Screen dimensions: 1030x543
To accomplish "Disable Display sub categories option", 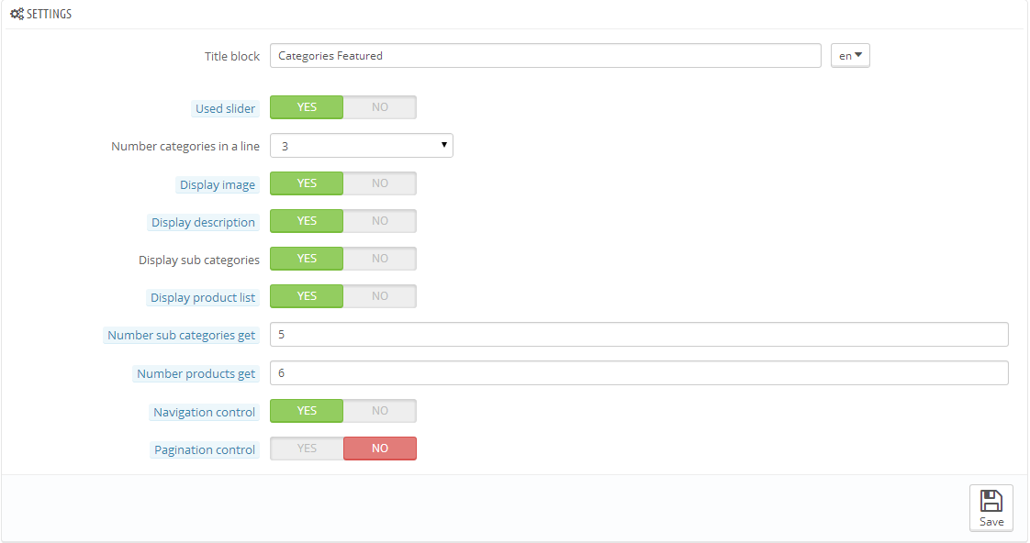I will tap(379, 259).
